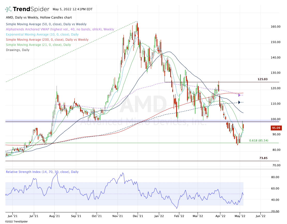
Task: Click the TrendSpider brand name text
Action: [x=31, y=9]
